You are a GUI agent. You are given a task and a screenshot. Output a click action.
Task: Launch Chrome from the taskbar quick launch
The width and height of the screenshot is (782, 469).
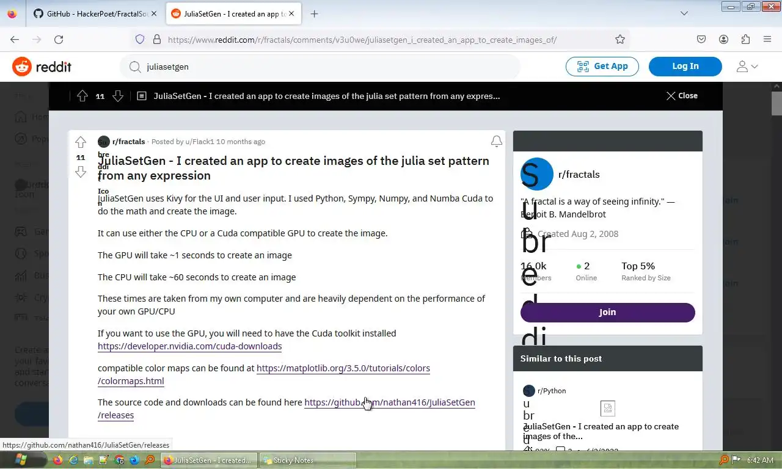tap(119, 460)
